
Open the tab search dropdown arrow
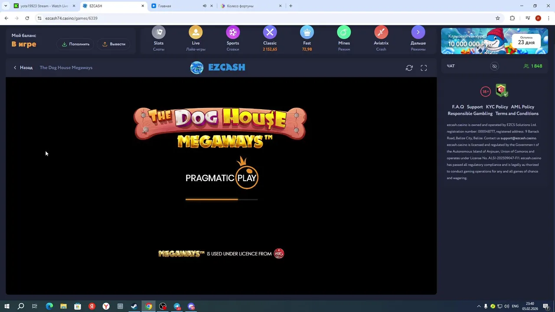pos(6,6)
